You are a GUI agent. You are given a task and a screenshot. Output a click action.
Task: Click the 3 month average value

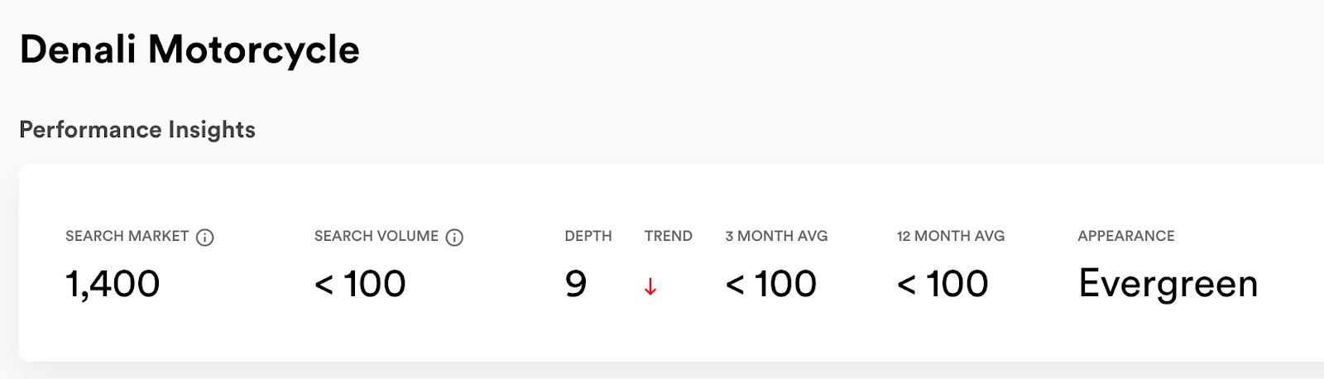[x=771, y=284]
